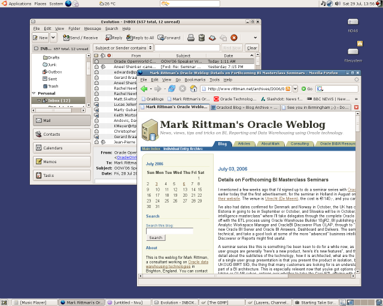
Task: Open the Message menu in Evolution
Action: click(x=93, y=29)
